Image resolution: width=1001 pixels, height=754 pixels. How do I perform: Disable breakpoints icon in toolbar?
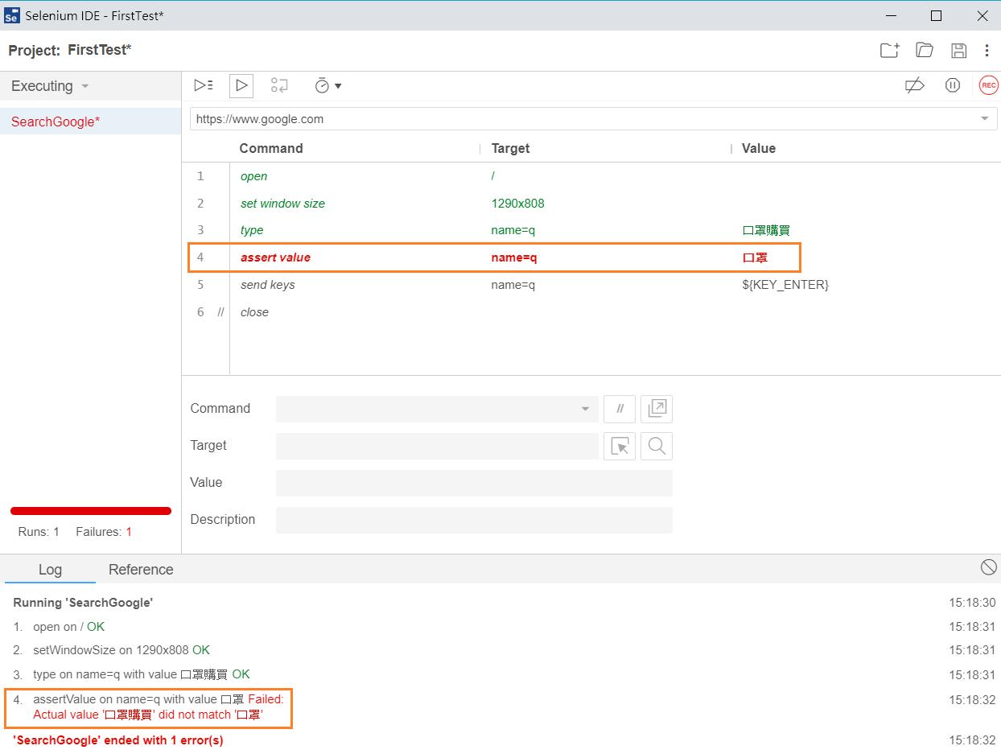[915, 85]
